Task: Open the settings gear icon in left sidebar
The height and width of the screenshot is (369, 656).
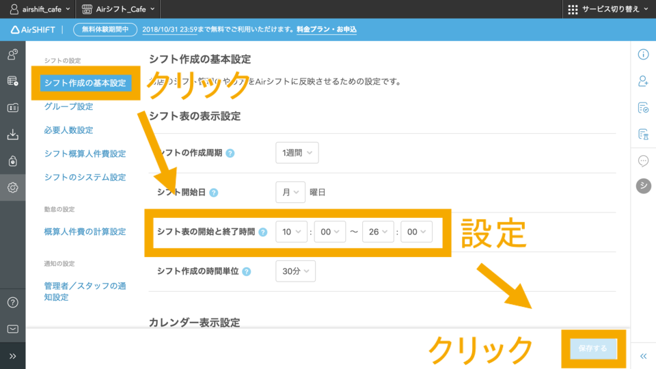Action: [x=12, y=187]
